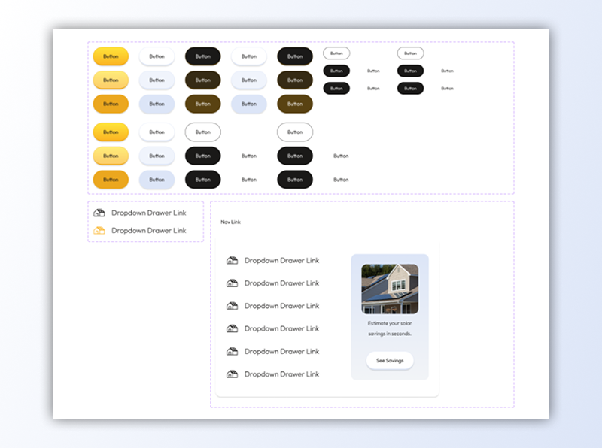Viewport: 602px width, 448px height.
Task: Click the house icon beside the fourth drawer link
Action: click(x=233, y=328)
